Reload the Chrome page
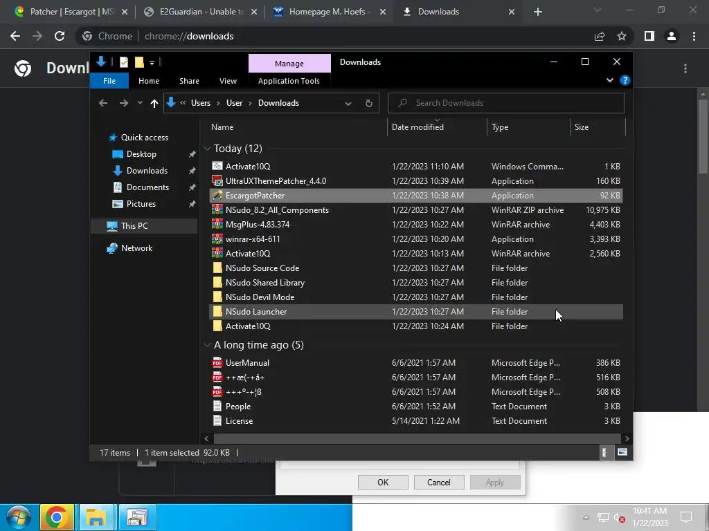This screenshot has height=531, width=709. pos(60,36)
